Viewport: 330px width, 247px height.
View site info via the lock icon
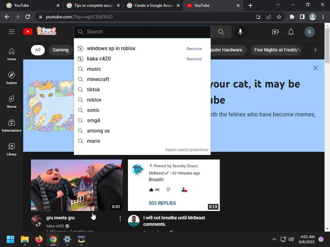coord(40,17)
